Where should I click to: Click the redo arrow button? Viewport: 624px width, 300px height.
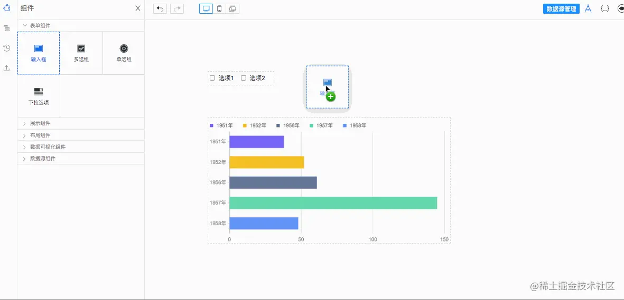coord(177,9)
